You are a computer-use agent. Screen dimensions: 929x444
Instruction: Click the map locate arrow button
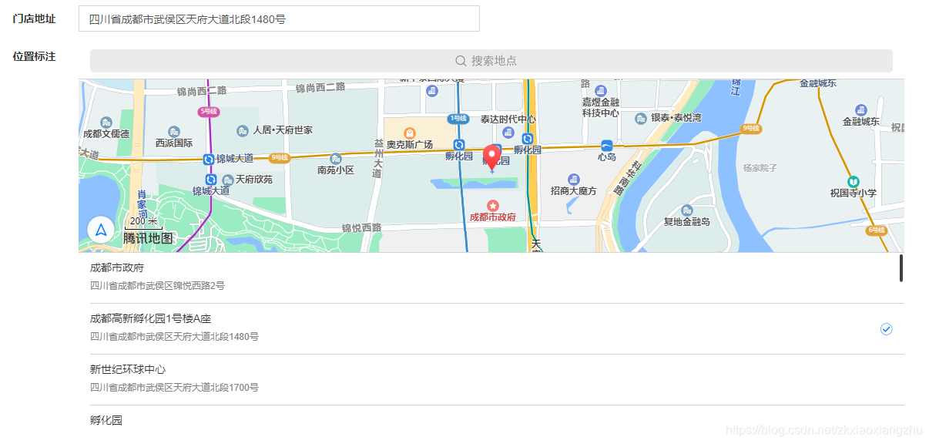[101, 230]
